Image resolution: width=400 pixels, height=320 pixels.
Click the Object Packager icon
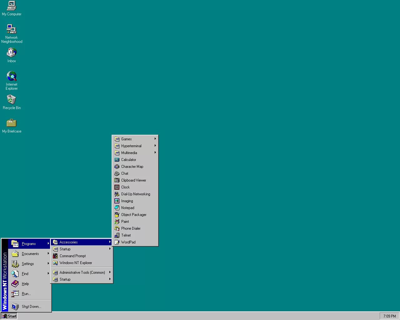(117, 215)
